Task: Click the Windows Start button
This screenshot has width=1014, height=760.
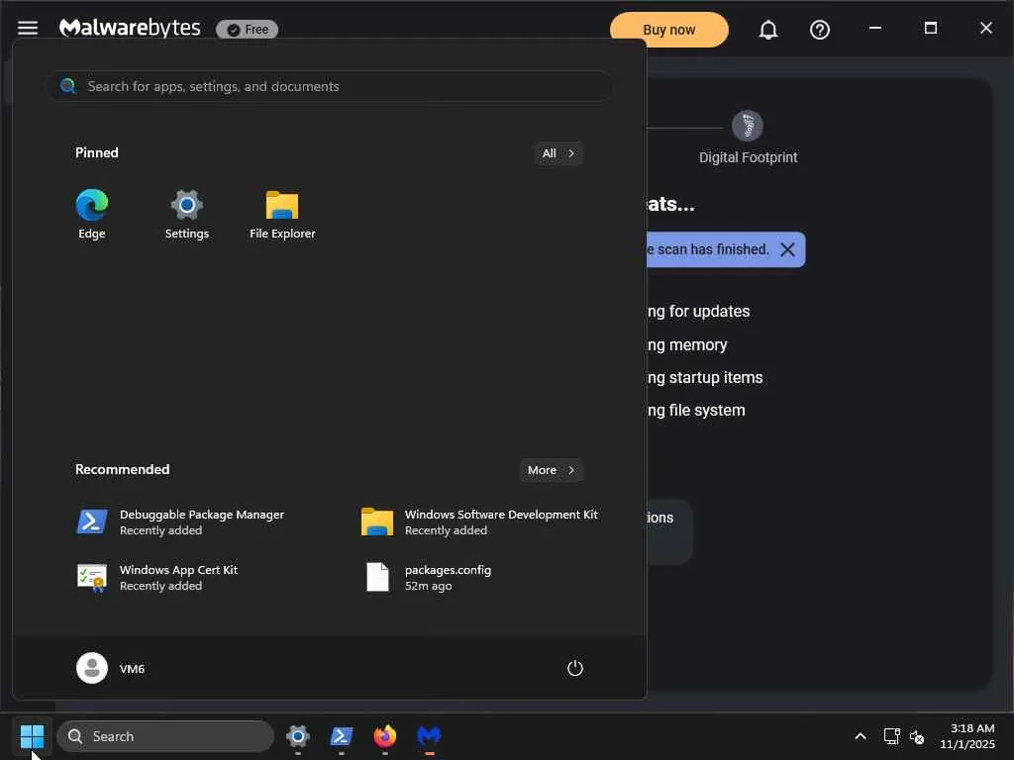Action: [33, 736]
